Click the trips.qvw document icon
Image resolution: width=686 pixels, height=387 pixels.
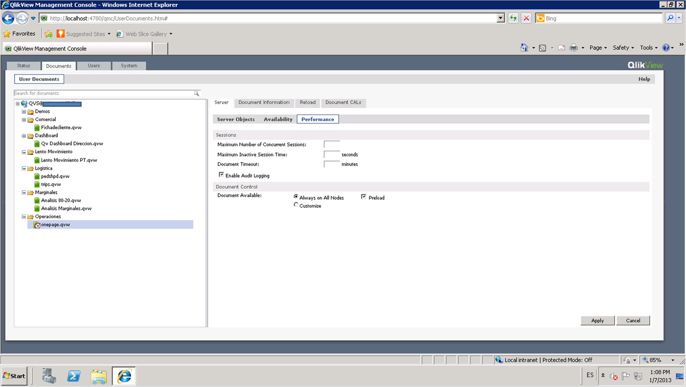37,184
